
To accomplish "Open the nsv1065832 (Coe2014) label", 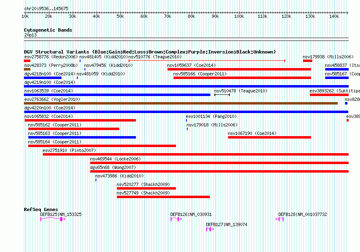I will 49,116.
